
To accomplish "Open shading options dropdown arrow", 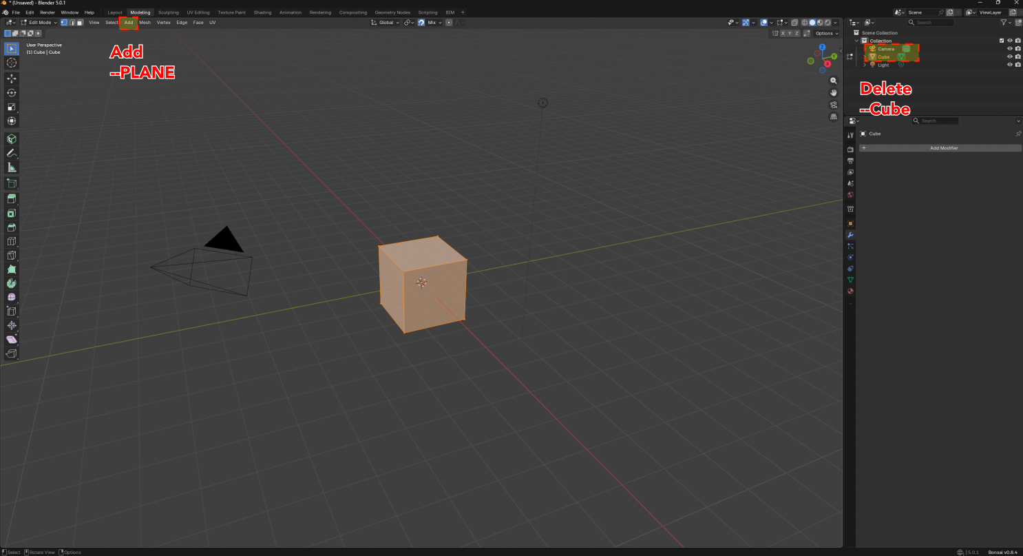I will click(836, 23).
